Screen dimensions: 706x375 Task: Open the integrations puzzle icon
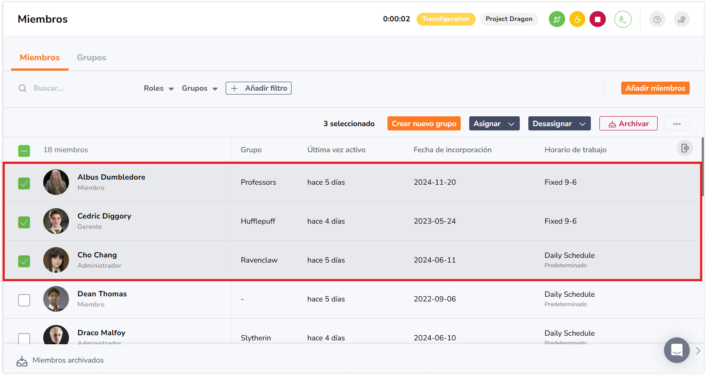(x=682, y=19)
